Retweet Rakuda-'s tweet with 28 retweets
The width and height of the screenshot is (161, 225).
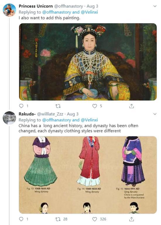58,219
